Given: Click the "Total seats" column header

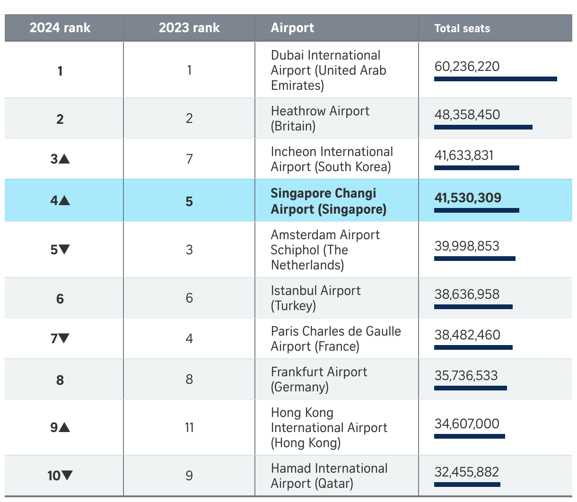Looking at the screenshot, I should coord(462,28).
